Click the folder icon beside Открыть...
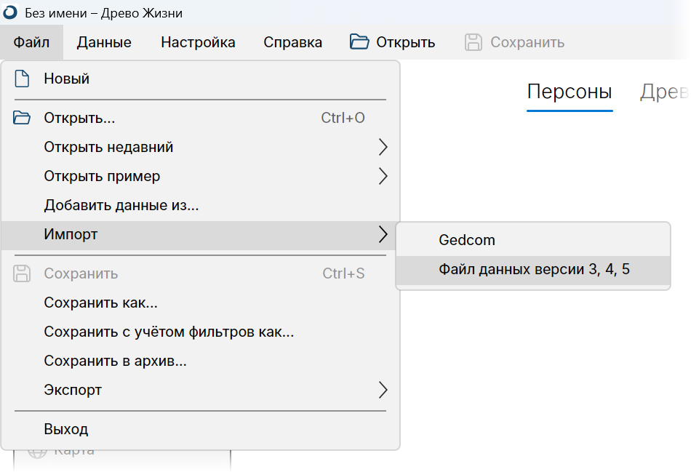Screen dimensions: 691x472 click(x=22, y=118)
